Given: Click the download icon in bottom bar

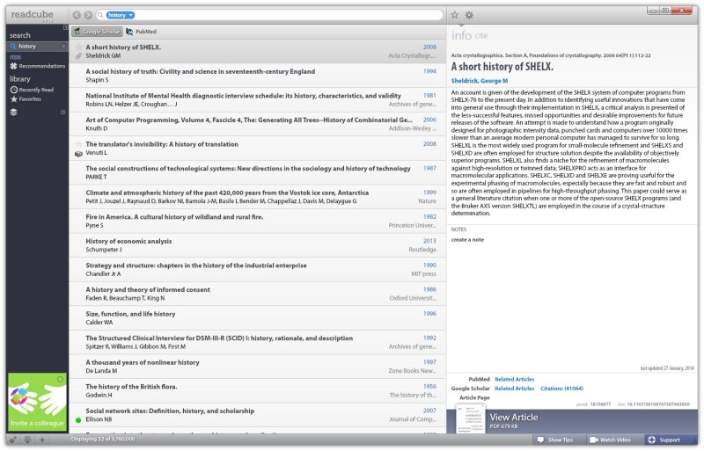Looking at the screenshot, I should [27, 440].
